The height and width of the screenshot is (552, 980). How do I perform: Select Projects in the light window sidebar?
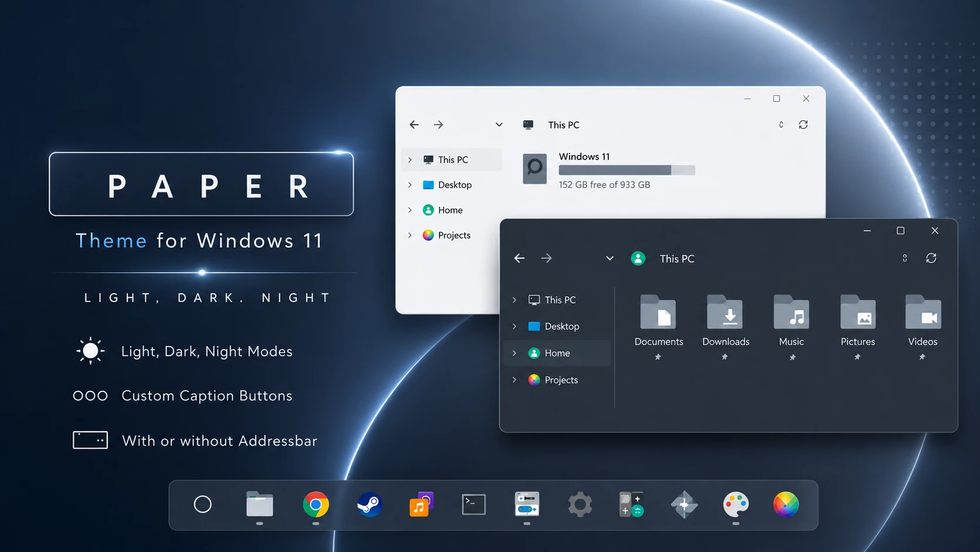click(451, 235)
